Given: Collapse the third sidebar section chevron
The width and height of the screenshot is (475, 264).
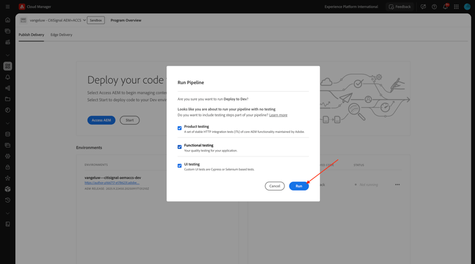Looking at the screenshot, I should coord(8,213).
